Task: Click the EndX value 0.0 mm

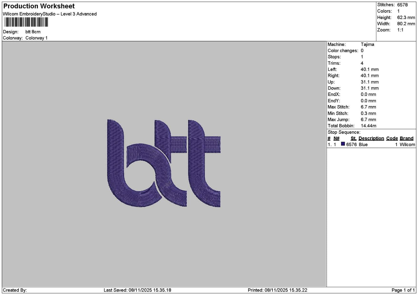Action: tap(368, 94)
